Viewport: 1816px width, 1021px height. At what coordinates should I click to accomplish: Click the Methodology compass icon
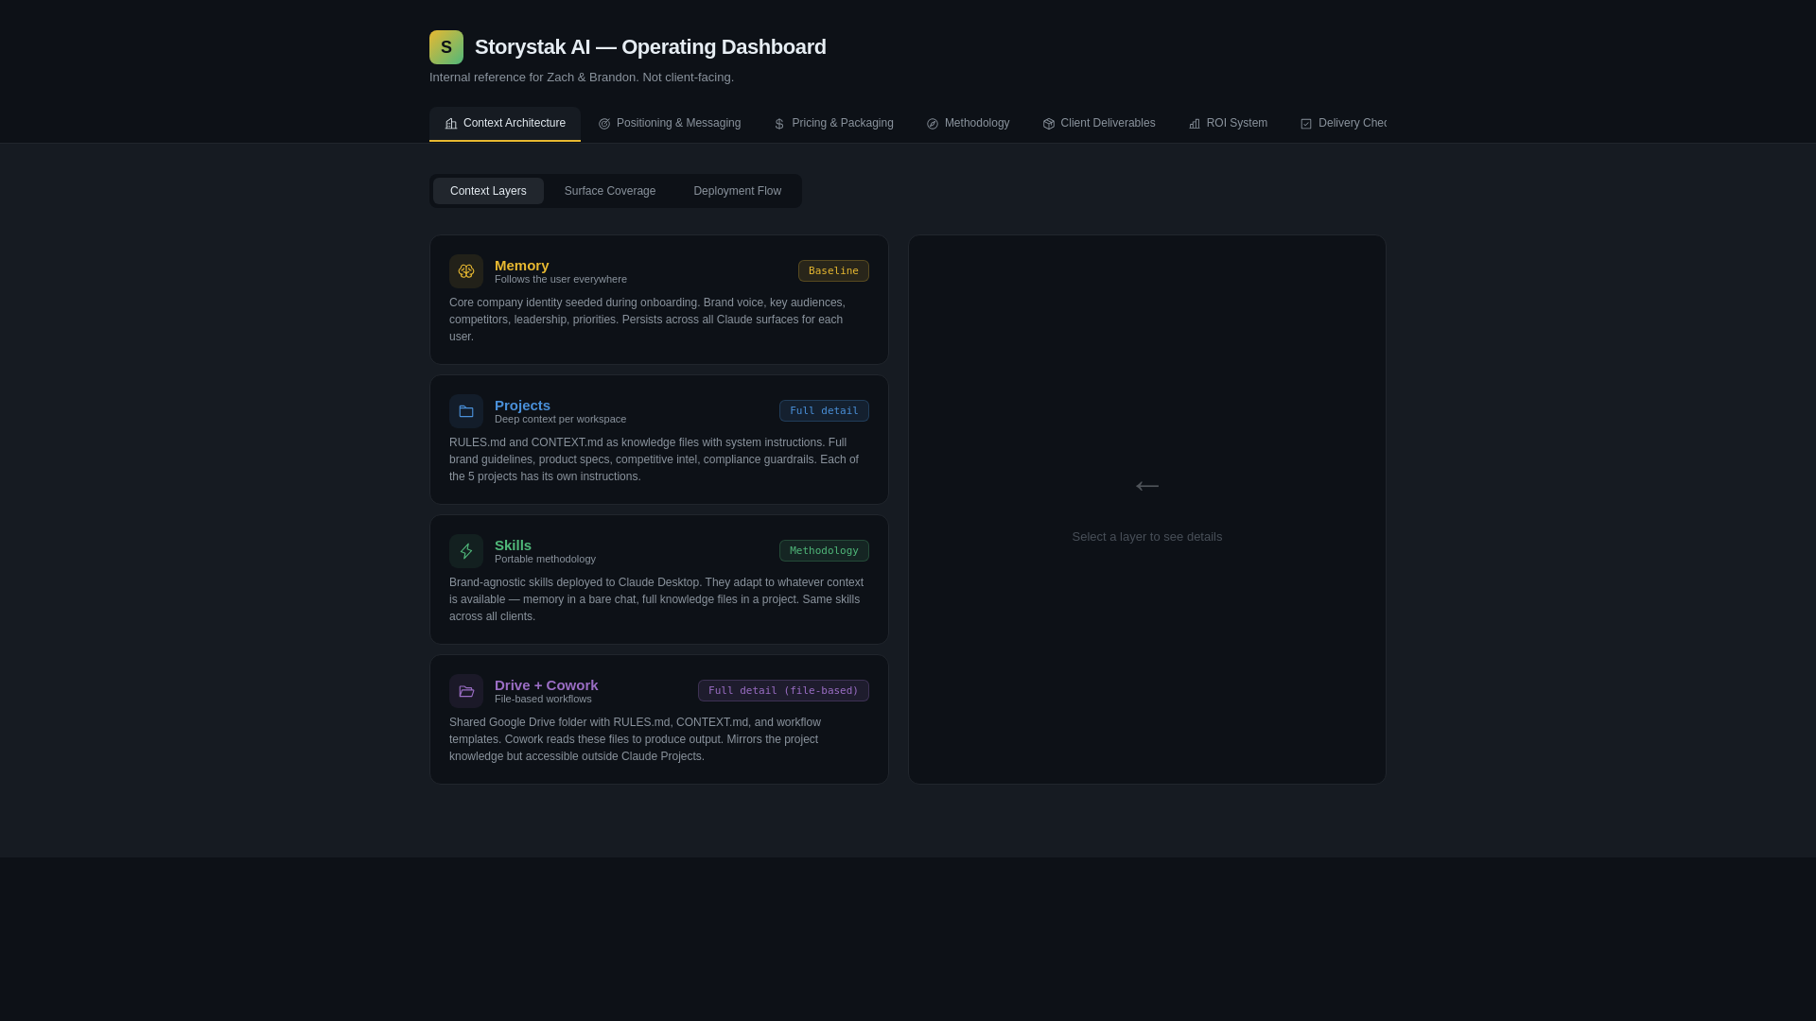933,124
